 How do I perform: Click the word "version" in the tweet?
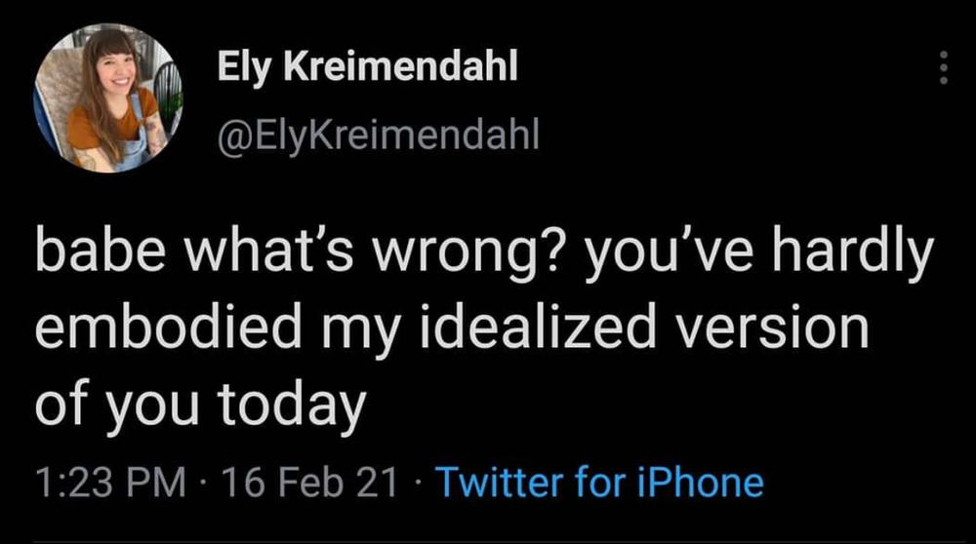click(772, 329)
